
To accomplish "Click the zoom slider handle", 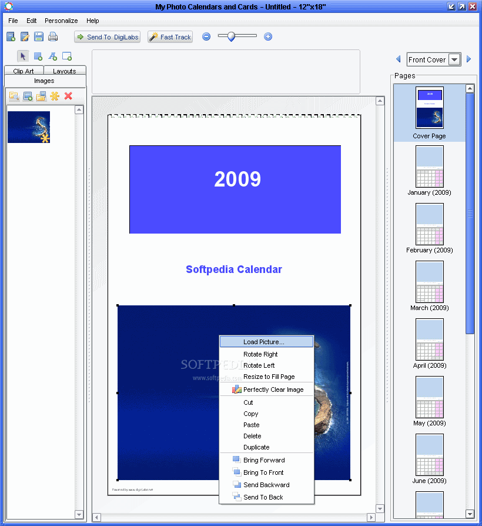I will pos(231,36).
